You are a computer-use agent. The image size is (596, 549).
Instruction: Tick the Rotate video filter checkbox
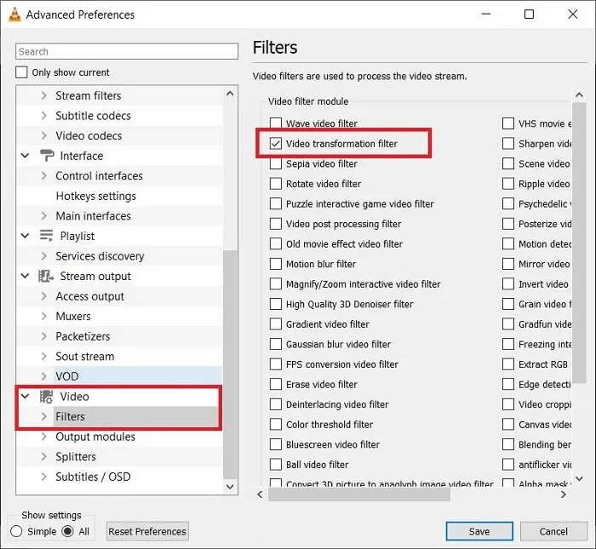pos(276,184)
